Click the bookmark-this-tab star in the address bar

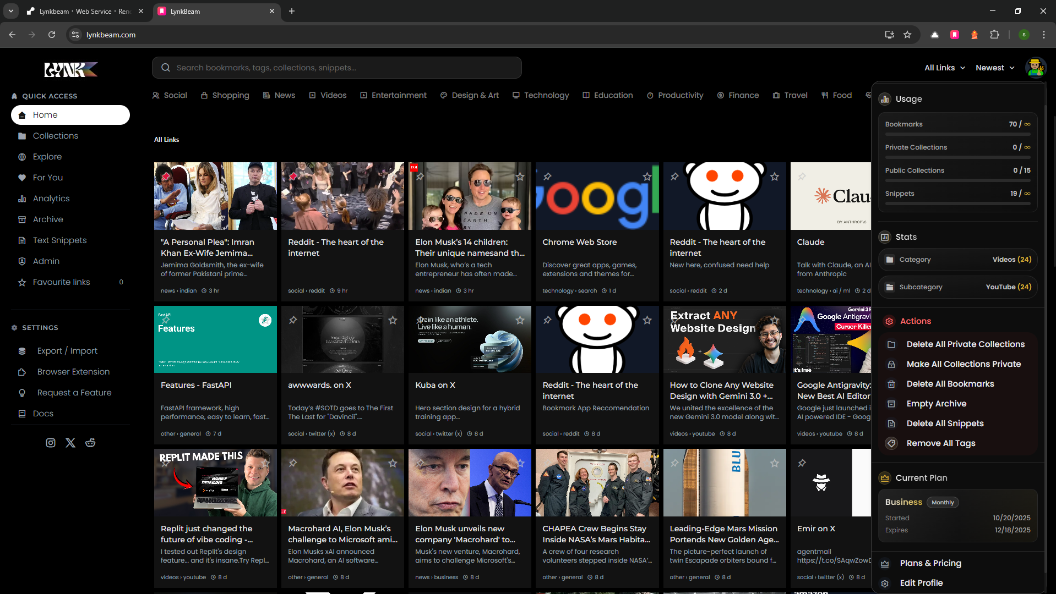tap(907, 35)
